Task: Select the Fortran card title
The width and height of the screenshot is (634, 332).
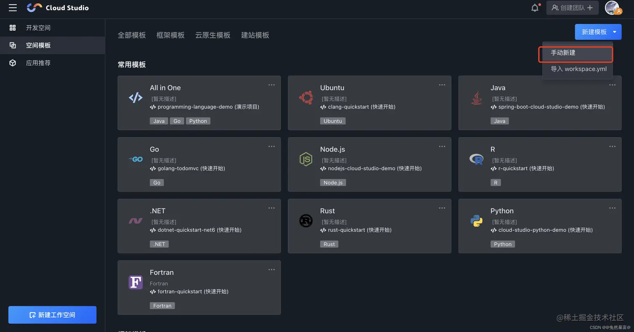Action: point(161,272)
